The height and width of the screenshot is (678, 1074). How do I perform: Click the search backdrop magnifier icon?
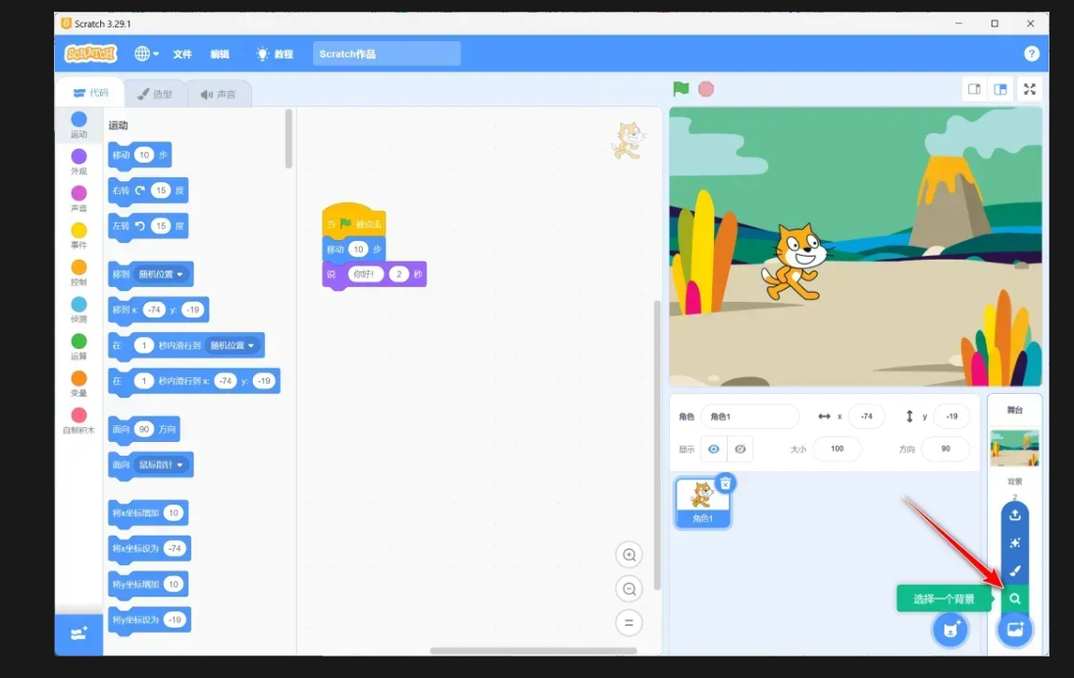[x=1015, y=599]
